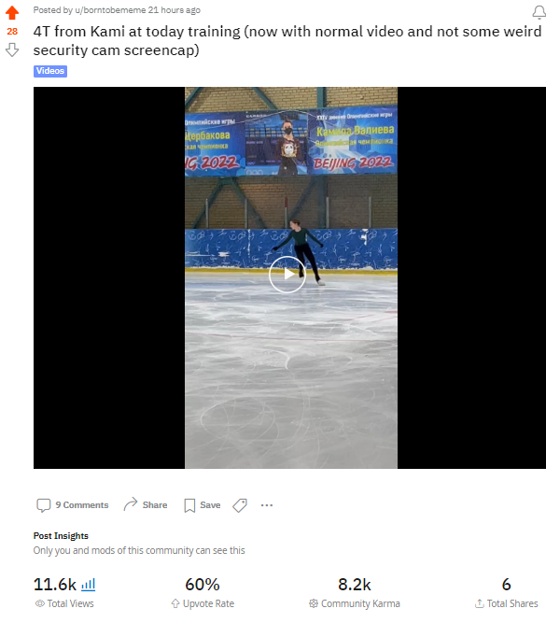Click the post title text

[287, 40]
